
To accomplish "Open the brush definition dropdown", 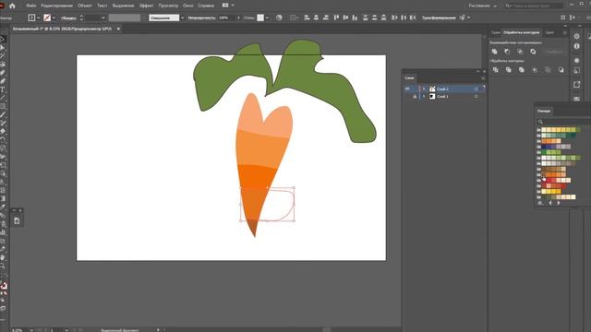I will (x=183, y=18).
